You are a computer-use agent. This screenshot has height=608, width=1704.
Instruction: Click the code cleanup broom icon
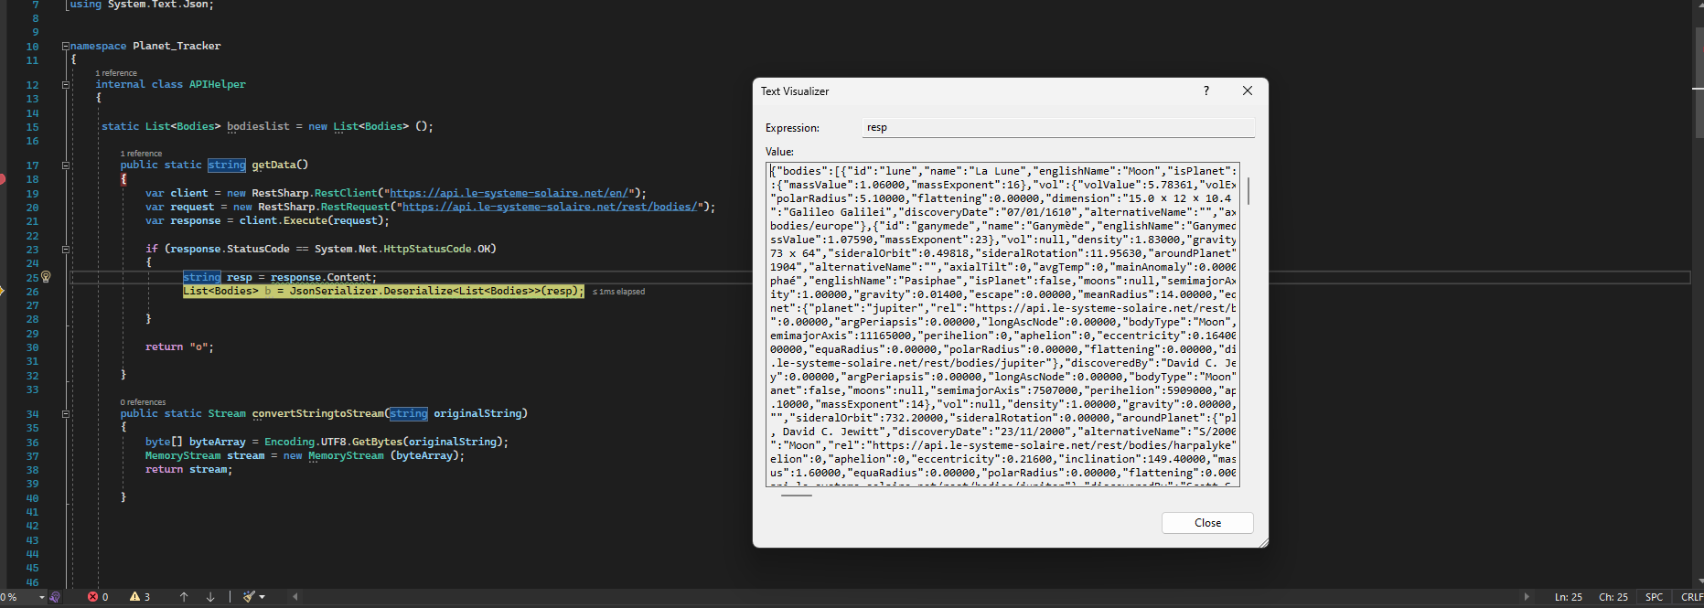click(249, 597)
